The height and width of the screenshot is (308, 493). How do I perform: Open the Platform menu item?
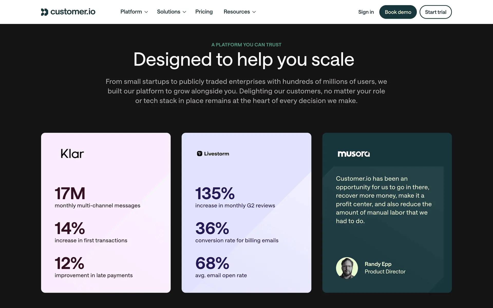[131, 12]
